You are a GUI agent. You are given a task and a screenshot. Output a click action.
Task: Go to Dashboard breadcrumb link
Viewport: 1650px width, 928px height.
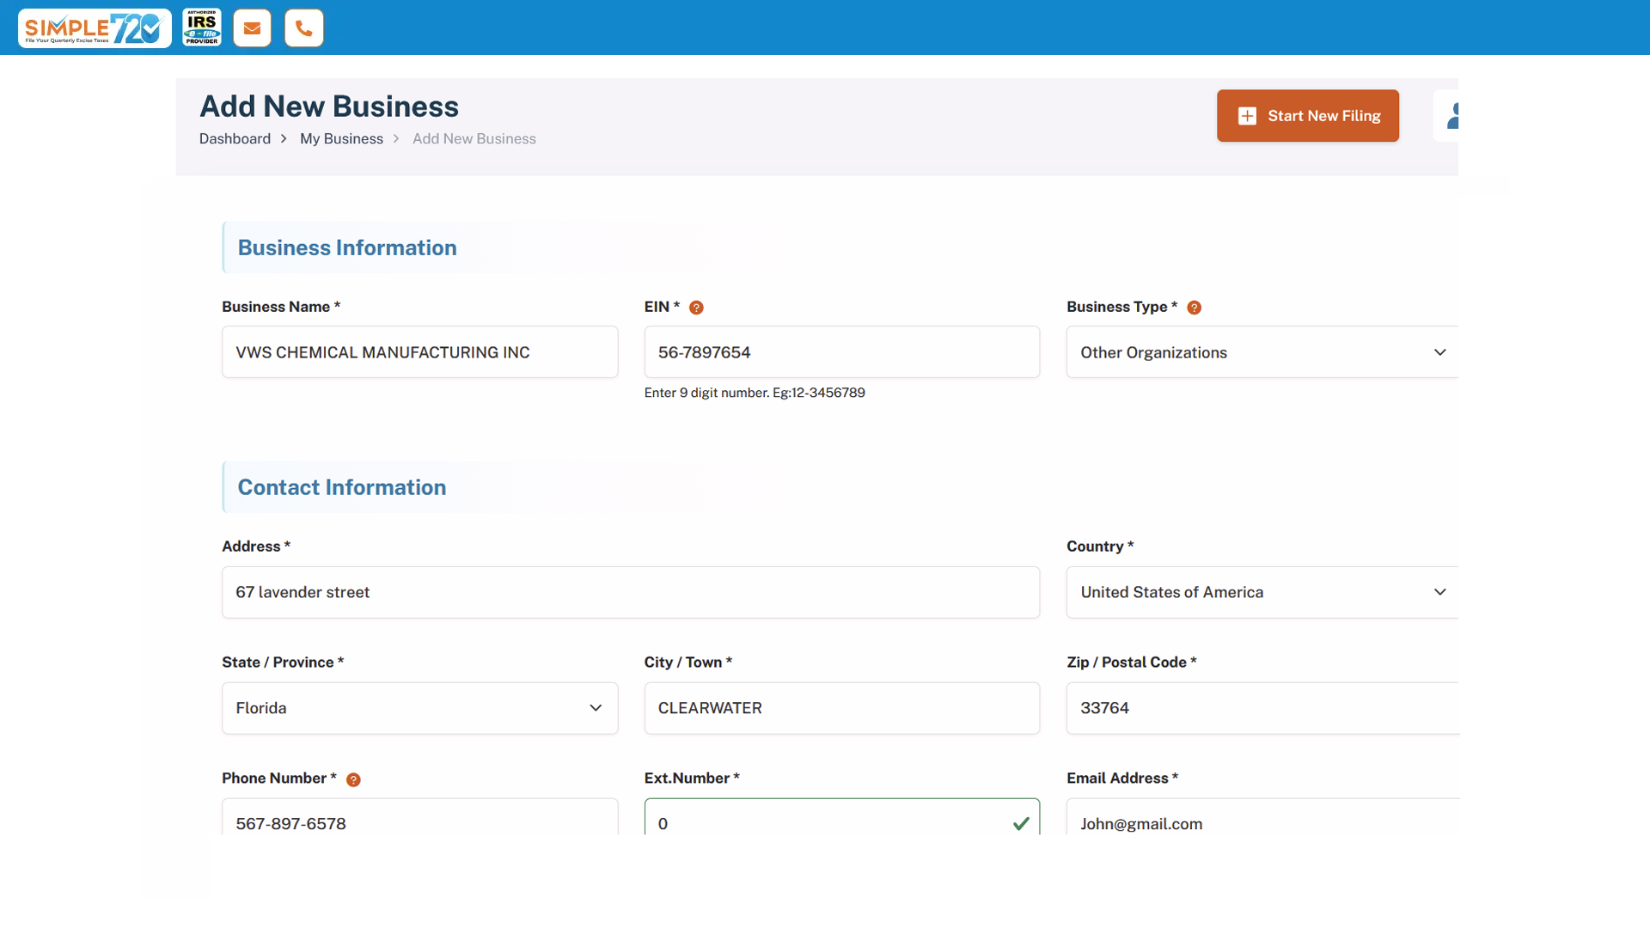(x=235, y=138)
